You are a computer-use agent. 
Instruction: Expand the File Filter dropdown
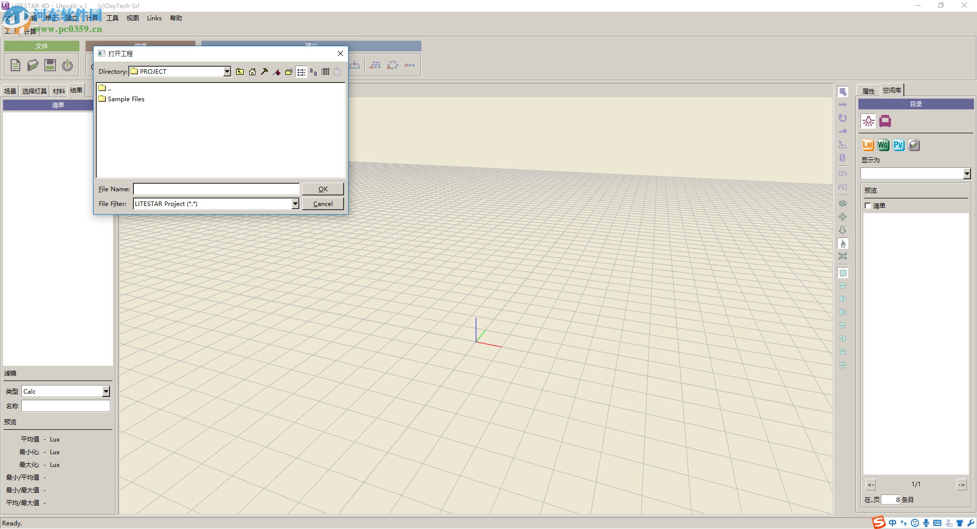coord(295,204)
